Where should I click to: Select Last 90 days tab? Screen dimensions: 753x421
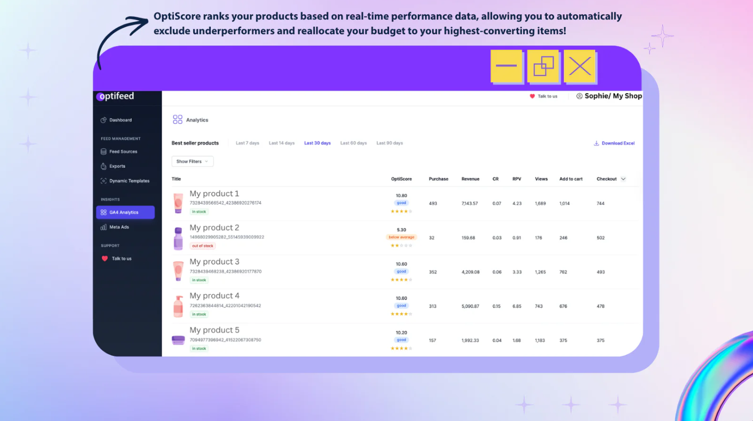pos(390,143)
